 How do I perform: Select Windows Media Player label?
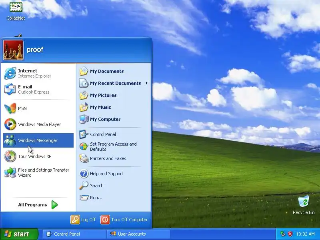[39, 124]
